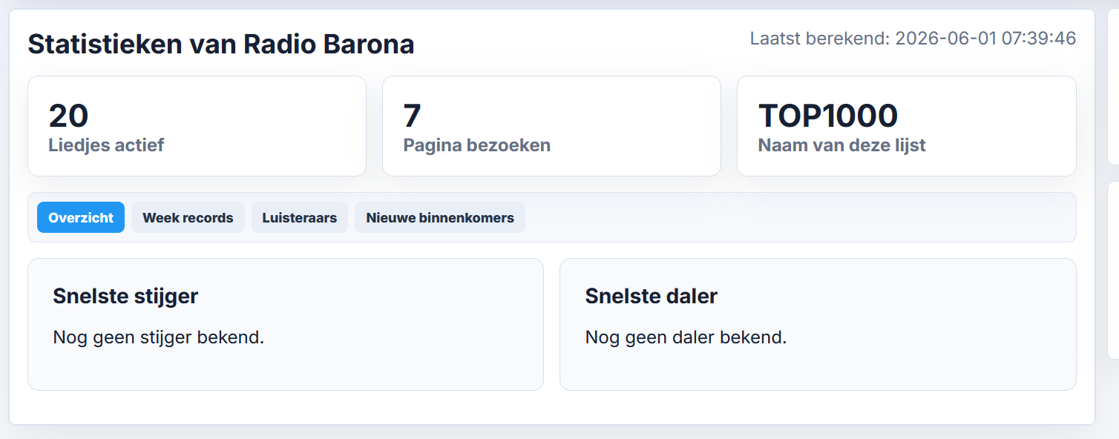Click the grey page background below the statistics card

(552, 432)
